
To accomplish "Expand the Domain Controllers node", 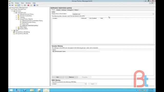I will pos(16,16).
